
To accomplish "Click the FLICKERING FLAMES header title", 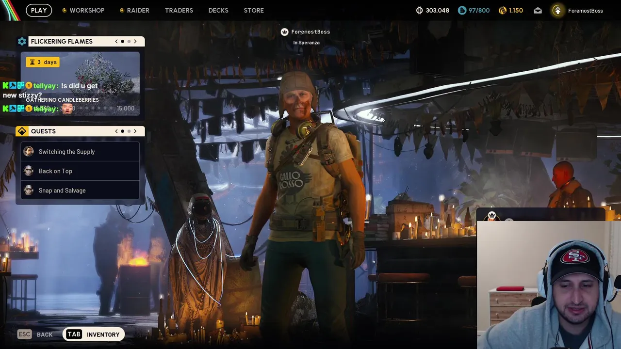I will point(62,41).
